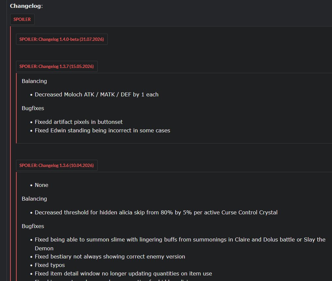Collapse the Changelog 1.3.7 spoiler
The image size is (332, 281).
pyautogui.click(x=56, y=66)
